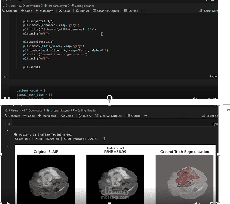Open Outline from the upper notebook toolbar
Viewport: 230px width, 204px height.
point(131,11)
